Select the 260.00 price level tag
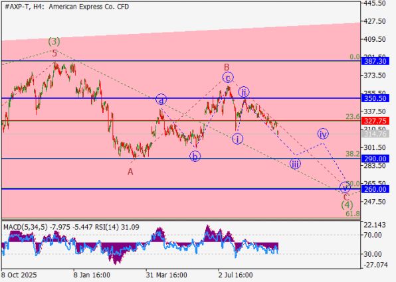 (375, 189)
